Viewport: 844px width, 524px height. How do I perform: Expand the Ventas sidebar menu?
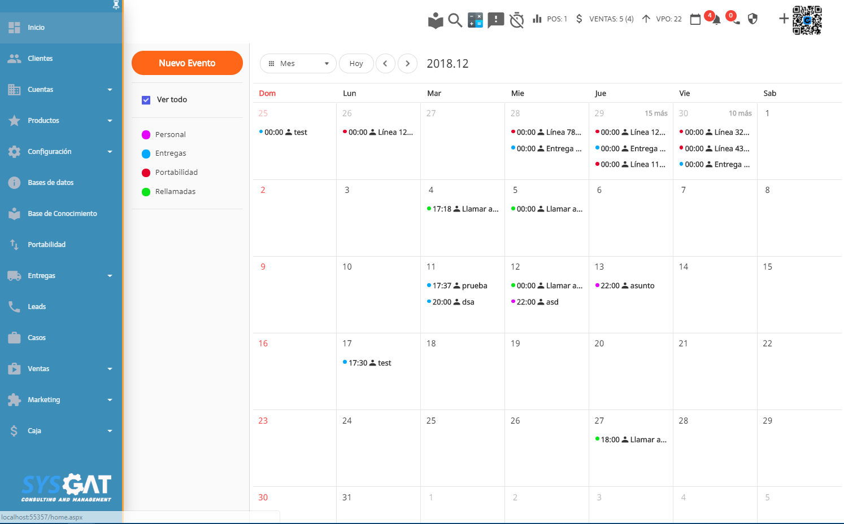[x=60, y=369]
